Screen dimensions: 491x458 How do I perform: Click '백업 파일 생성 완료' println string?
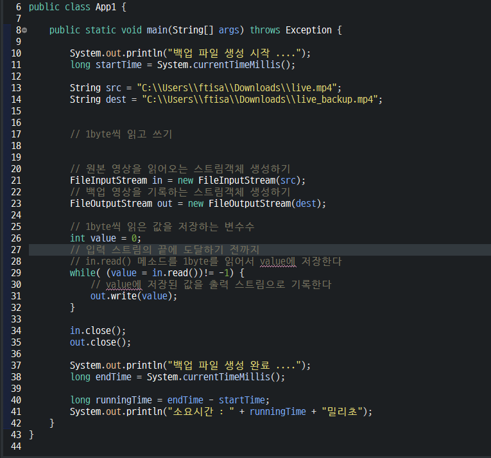click(x=234, y=366)
